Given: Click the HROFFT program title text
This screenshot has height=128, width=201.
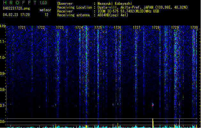Looking at the screenshot, I should (x=20, y=3).
